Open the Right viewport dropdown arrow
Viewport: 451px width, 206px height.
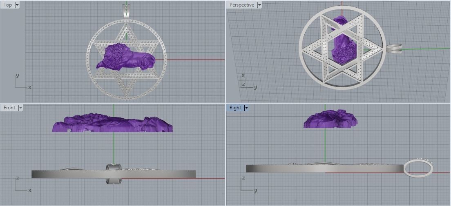246,108
